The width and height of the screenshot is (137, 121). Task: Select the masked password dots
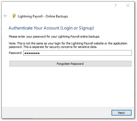(32, 53)
